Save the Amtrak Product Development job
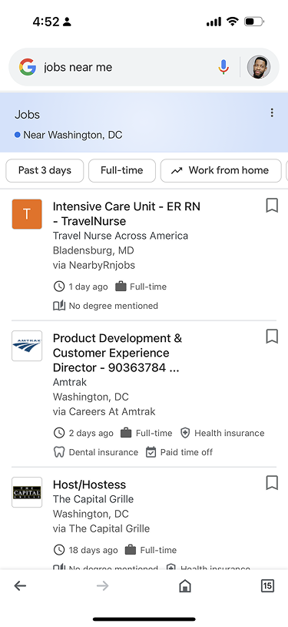This screenshot has width=288, height=627. coord(272,337)
